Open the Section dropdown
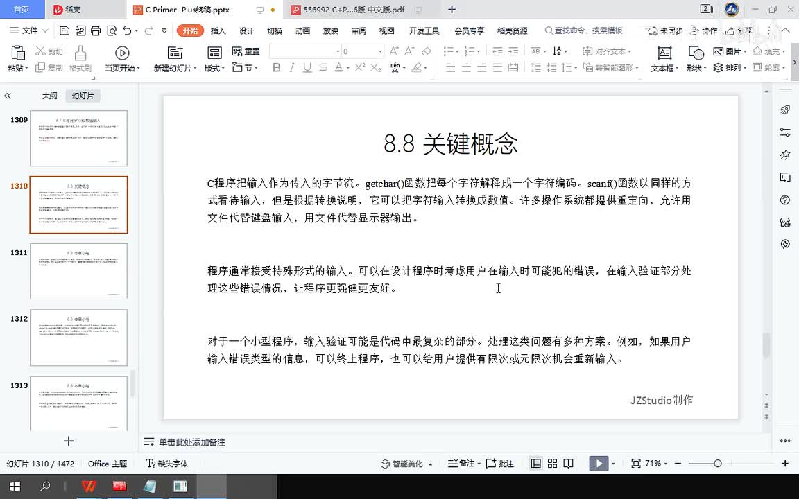The image size is (799, 499). point(246,67)
